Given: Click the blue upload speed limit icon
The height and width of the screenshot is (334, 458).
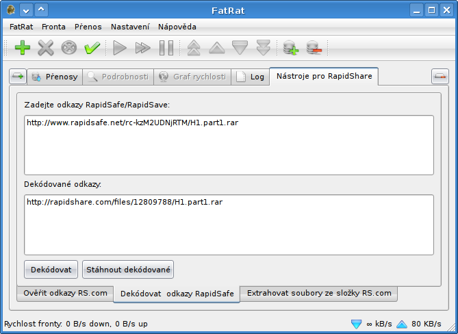Looking at the screenshot, I should click(402, 324).
